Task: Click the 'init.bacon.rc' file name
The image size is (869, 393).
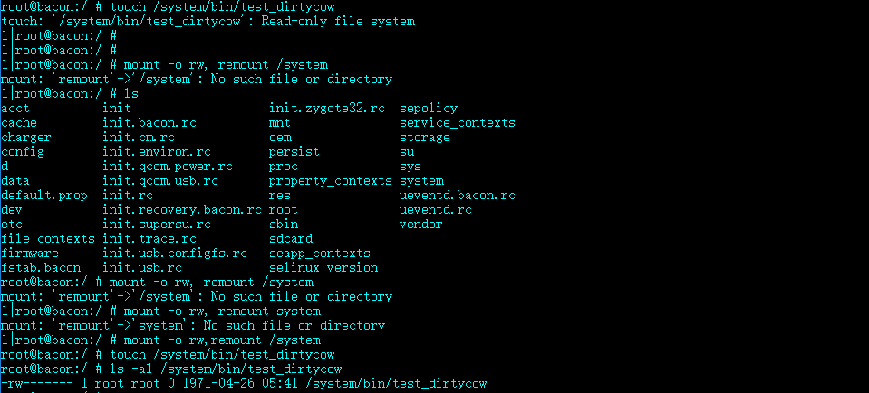Action: pyautogui.click(x=150, y=123)
